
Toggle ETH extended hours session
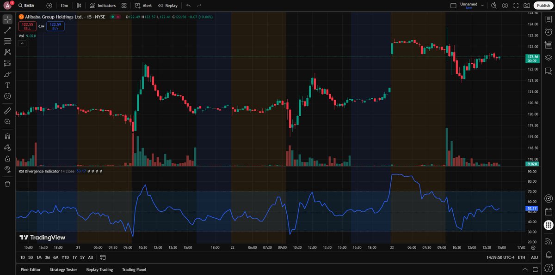[521, 257]
